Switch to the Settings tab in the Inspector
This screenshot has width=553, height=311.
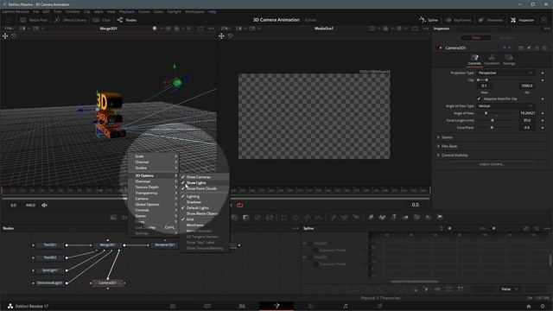point(509,60)
